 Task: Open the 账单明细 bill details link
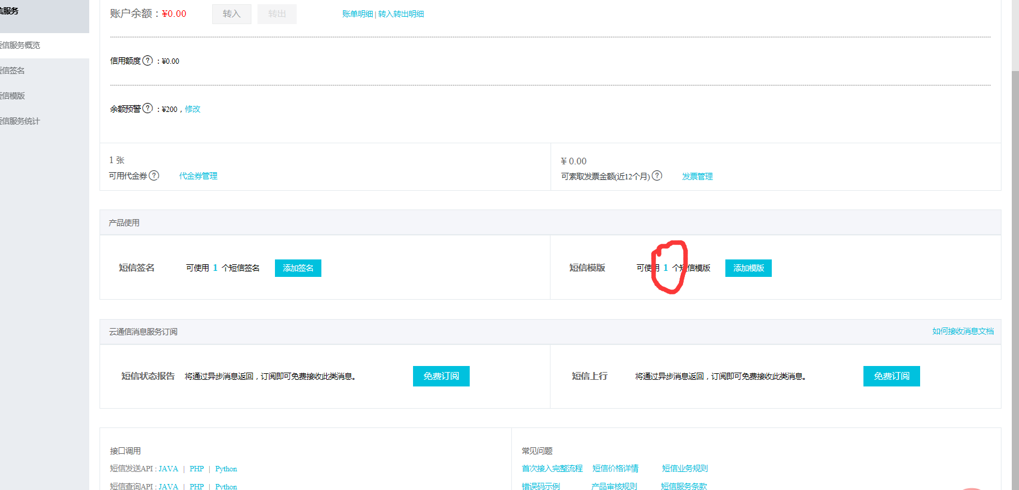click(x=358, y=14)
